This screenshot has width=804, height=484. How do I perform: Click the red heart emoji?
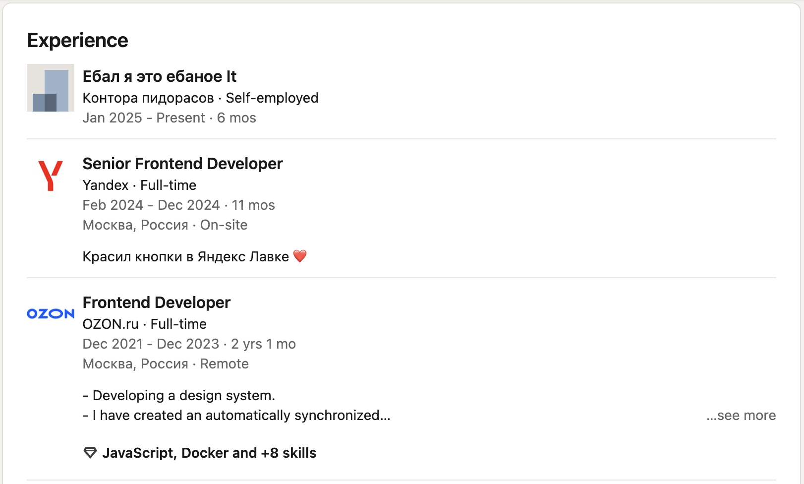tap(300, 256)
